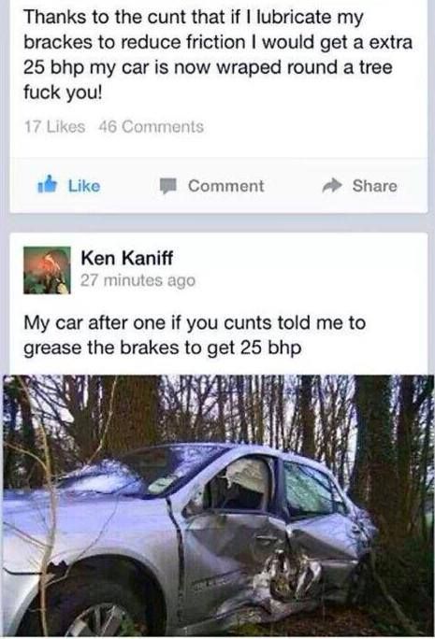Tap the Like button label
The image size is (435, 639).
pyautogui.click(x=84, y=186)
